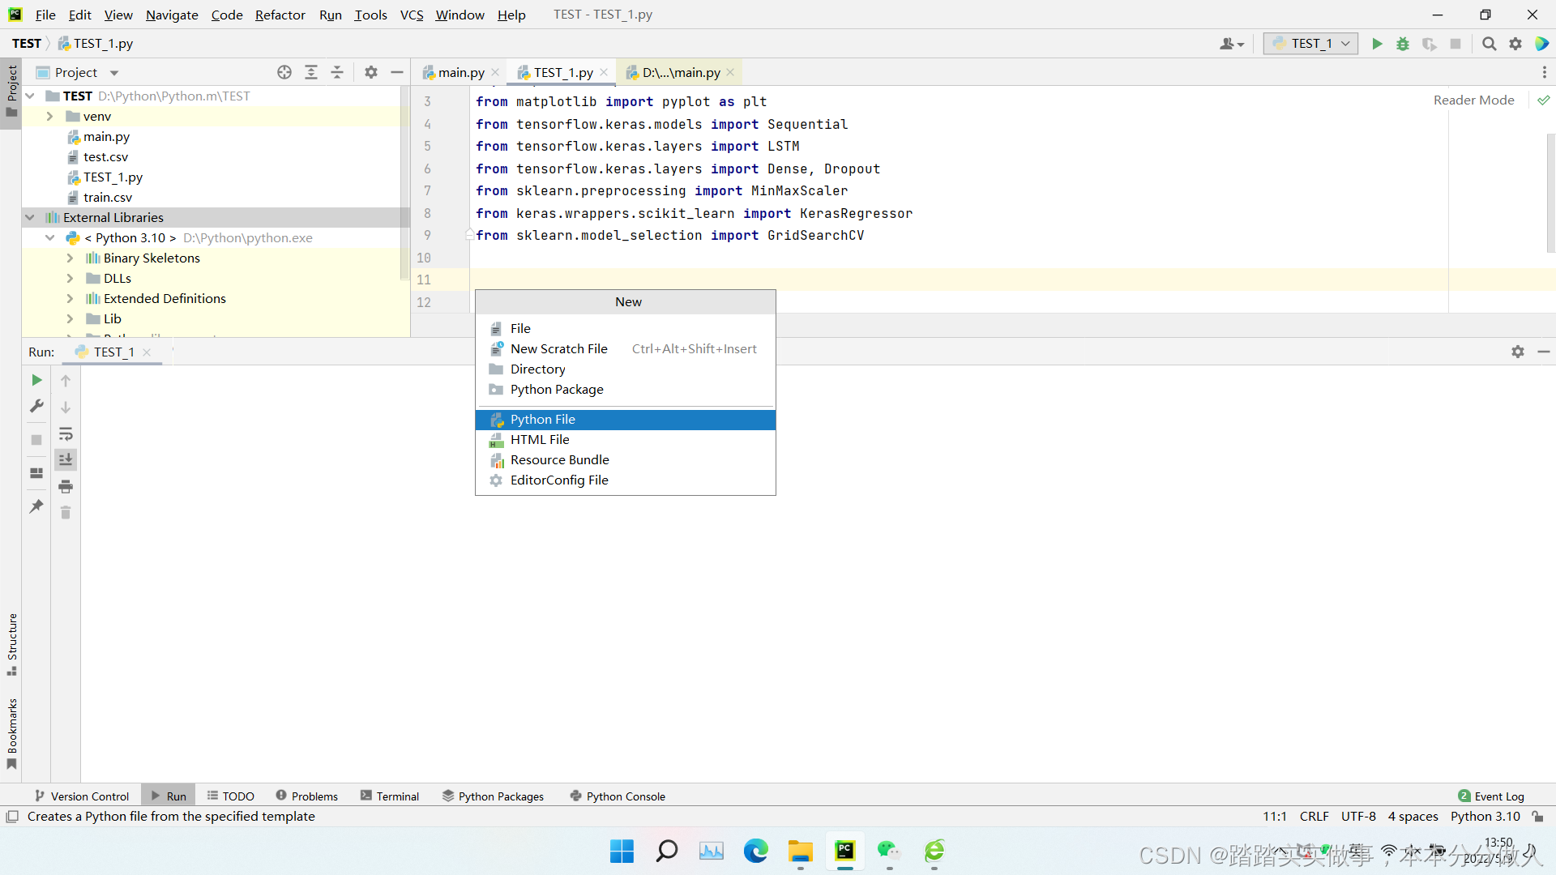The width and height of the screenshot is (1556, 875).
Task: Start debugging with the bug icon
Action: tap(1403, 44)
